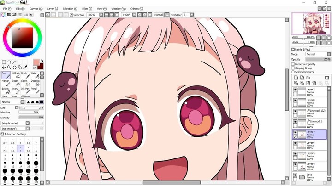Open the simple circle brush shape dropdown
332x186 pixels.
pos(28,123)
